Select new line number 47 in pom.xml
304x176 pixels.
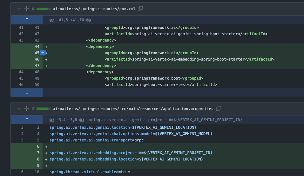tap(37, 66)
